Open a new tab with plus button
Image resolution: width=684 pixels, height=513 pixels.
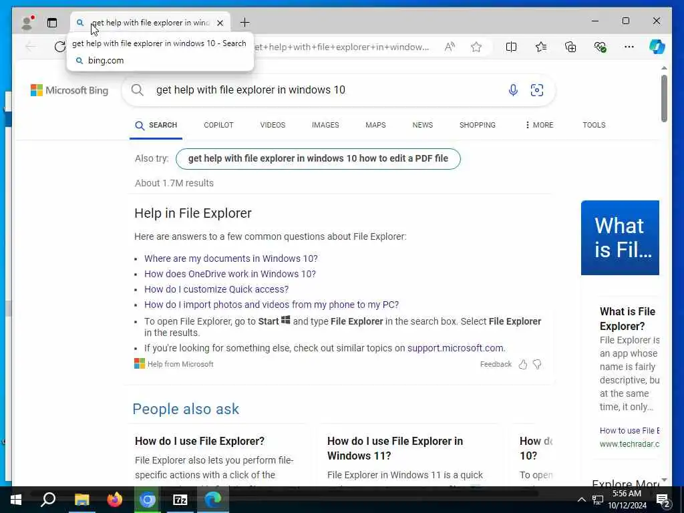click(x=245, y=22)
